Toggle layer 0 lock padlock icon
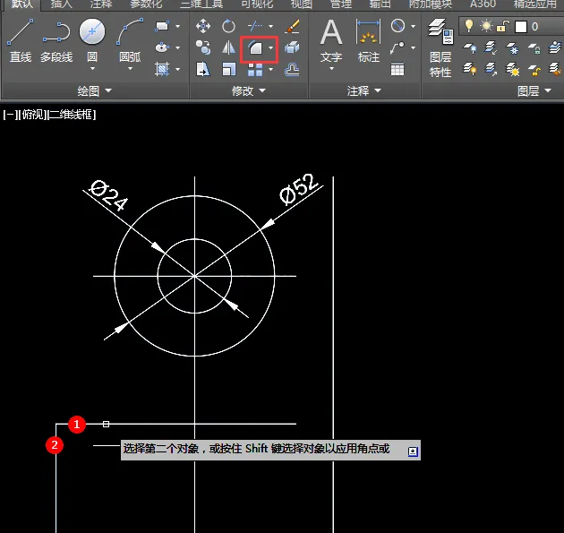The image size is (564, 533). tap(502, 26)
